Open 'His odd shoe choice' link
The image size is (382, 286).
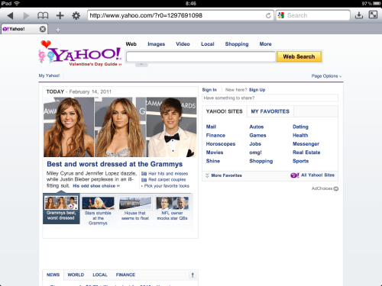(x=96, y=186)
